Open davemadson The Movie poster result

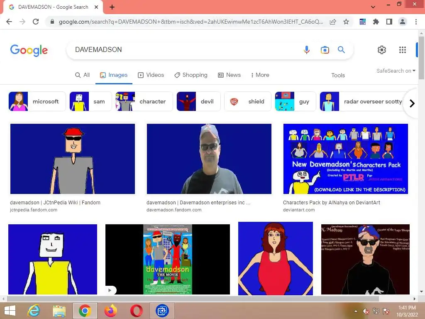coord(168,259)
